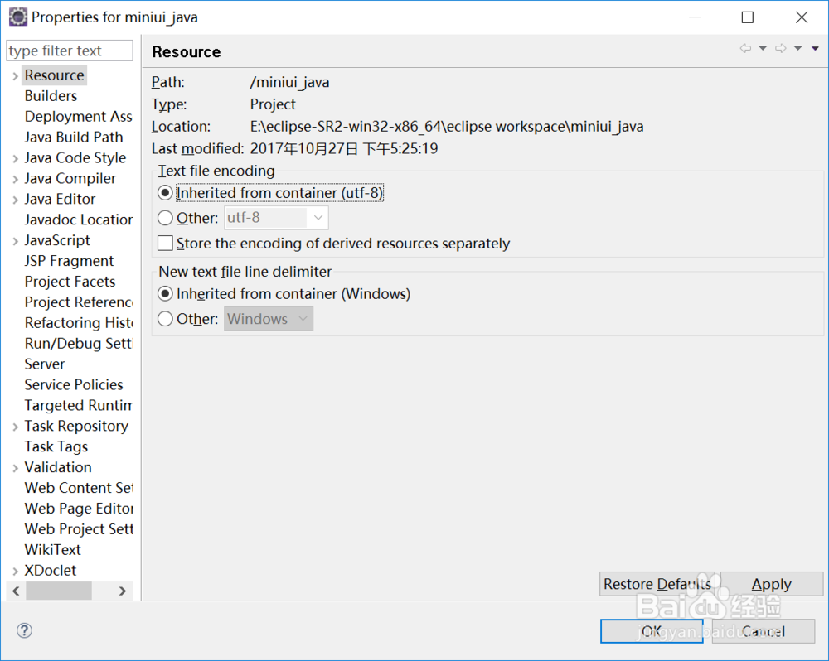Click the forward navigation arrow icon

pyautogui.click(x=780, y=48)
